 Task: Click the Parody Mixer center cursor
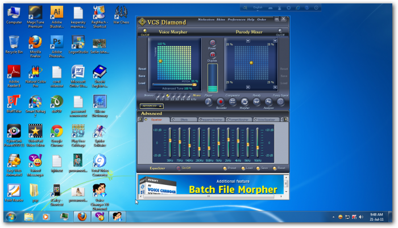(x=251, y=62)
